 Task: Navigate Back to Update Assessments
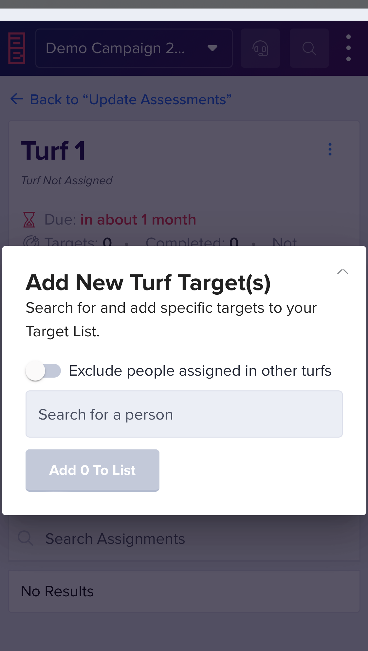(131, 99)
